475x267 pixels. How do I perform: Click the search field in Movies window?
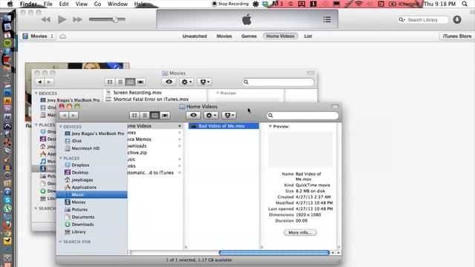point(278,82)
